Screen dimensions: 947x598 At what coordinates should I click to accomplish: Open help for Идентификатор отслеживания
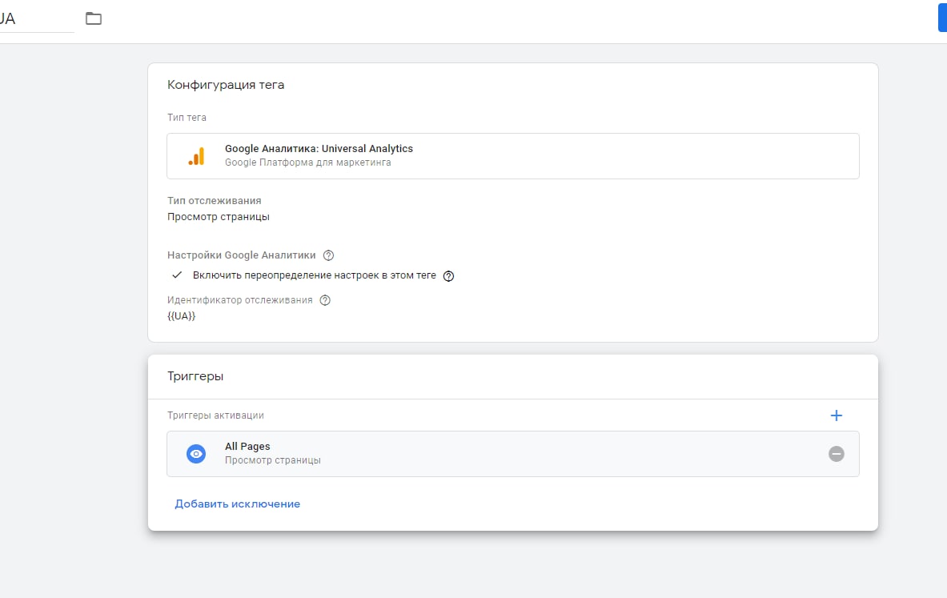pyautogui.click(x=325, y=300)
